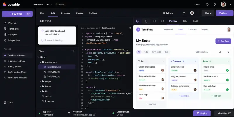Open E-commerce Store recent project
The height and width of the screenshot is (117, 234).
click(16, 61)
